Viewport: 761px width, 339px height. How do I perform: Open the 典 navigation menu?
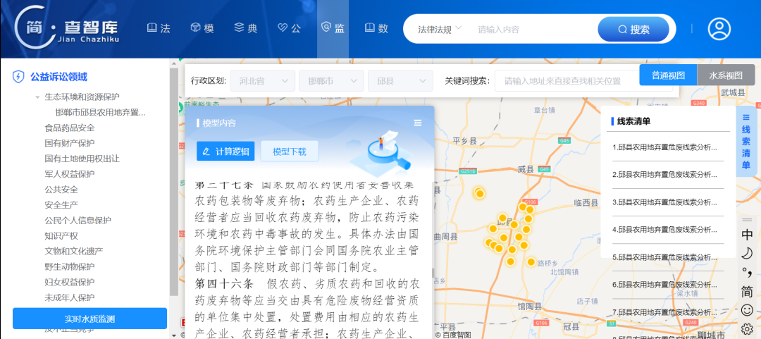click(246, 28)
